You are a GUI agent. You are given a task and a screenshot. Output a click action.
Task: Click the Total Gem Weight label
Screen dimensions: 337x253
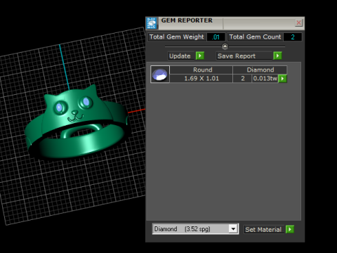coord(177,37)
